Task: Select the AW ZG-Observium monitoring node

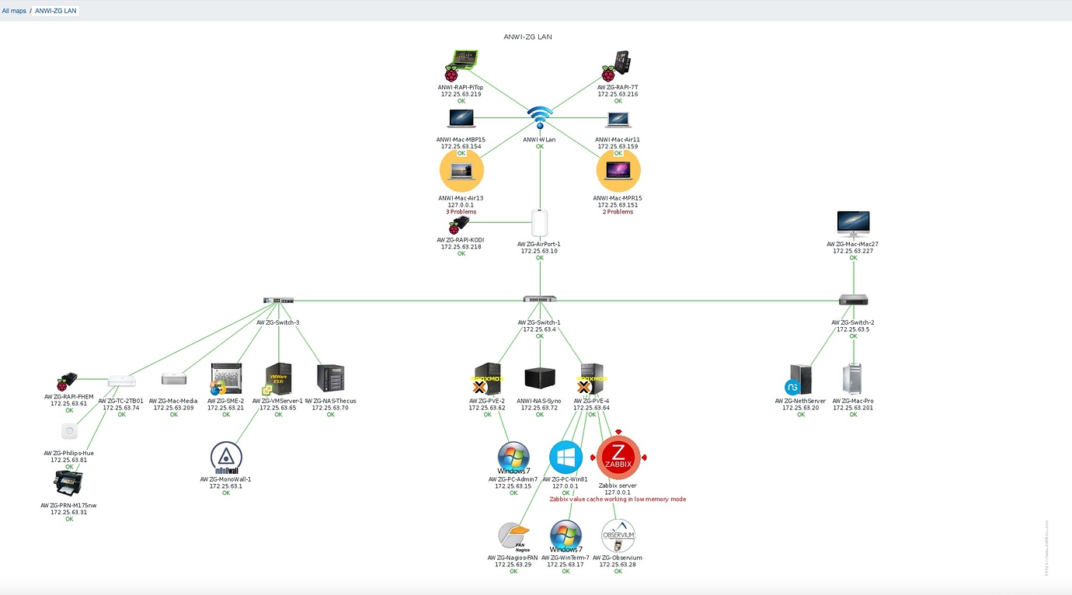Action: (x=618, y=535)
